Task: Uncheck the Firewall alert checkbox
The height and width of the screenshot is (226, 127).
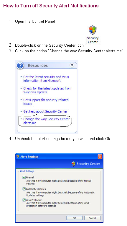Action: coord(24,178)
